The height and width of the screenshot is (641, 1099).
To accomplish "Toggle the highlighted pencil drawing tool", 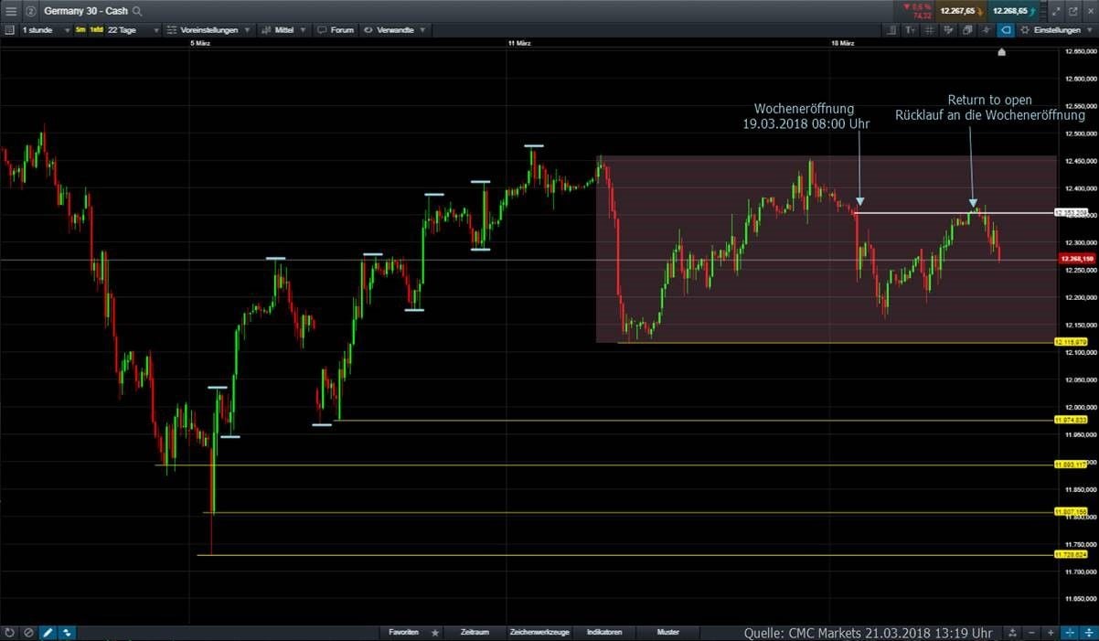I will point(48,632).
